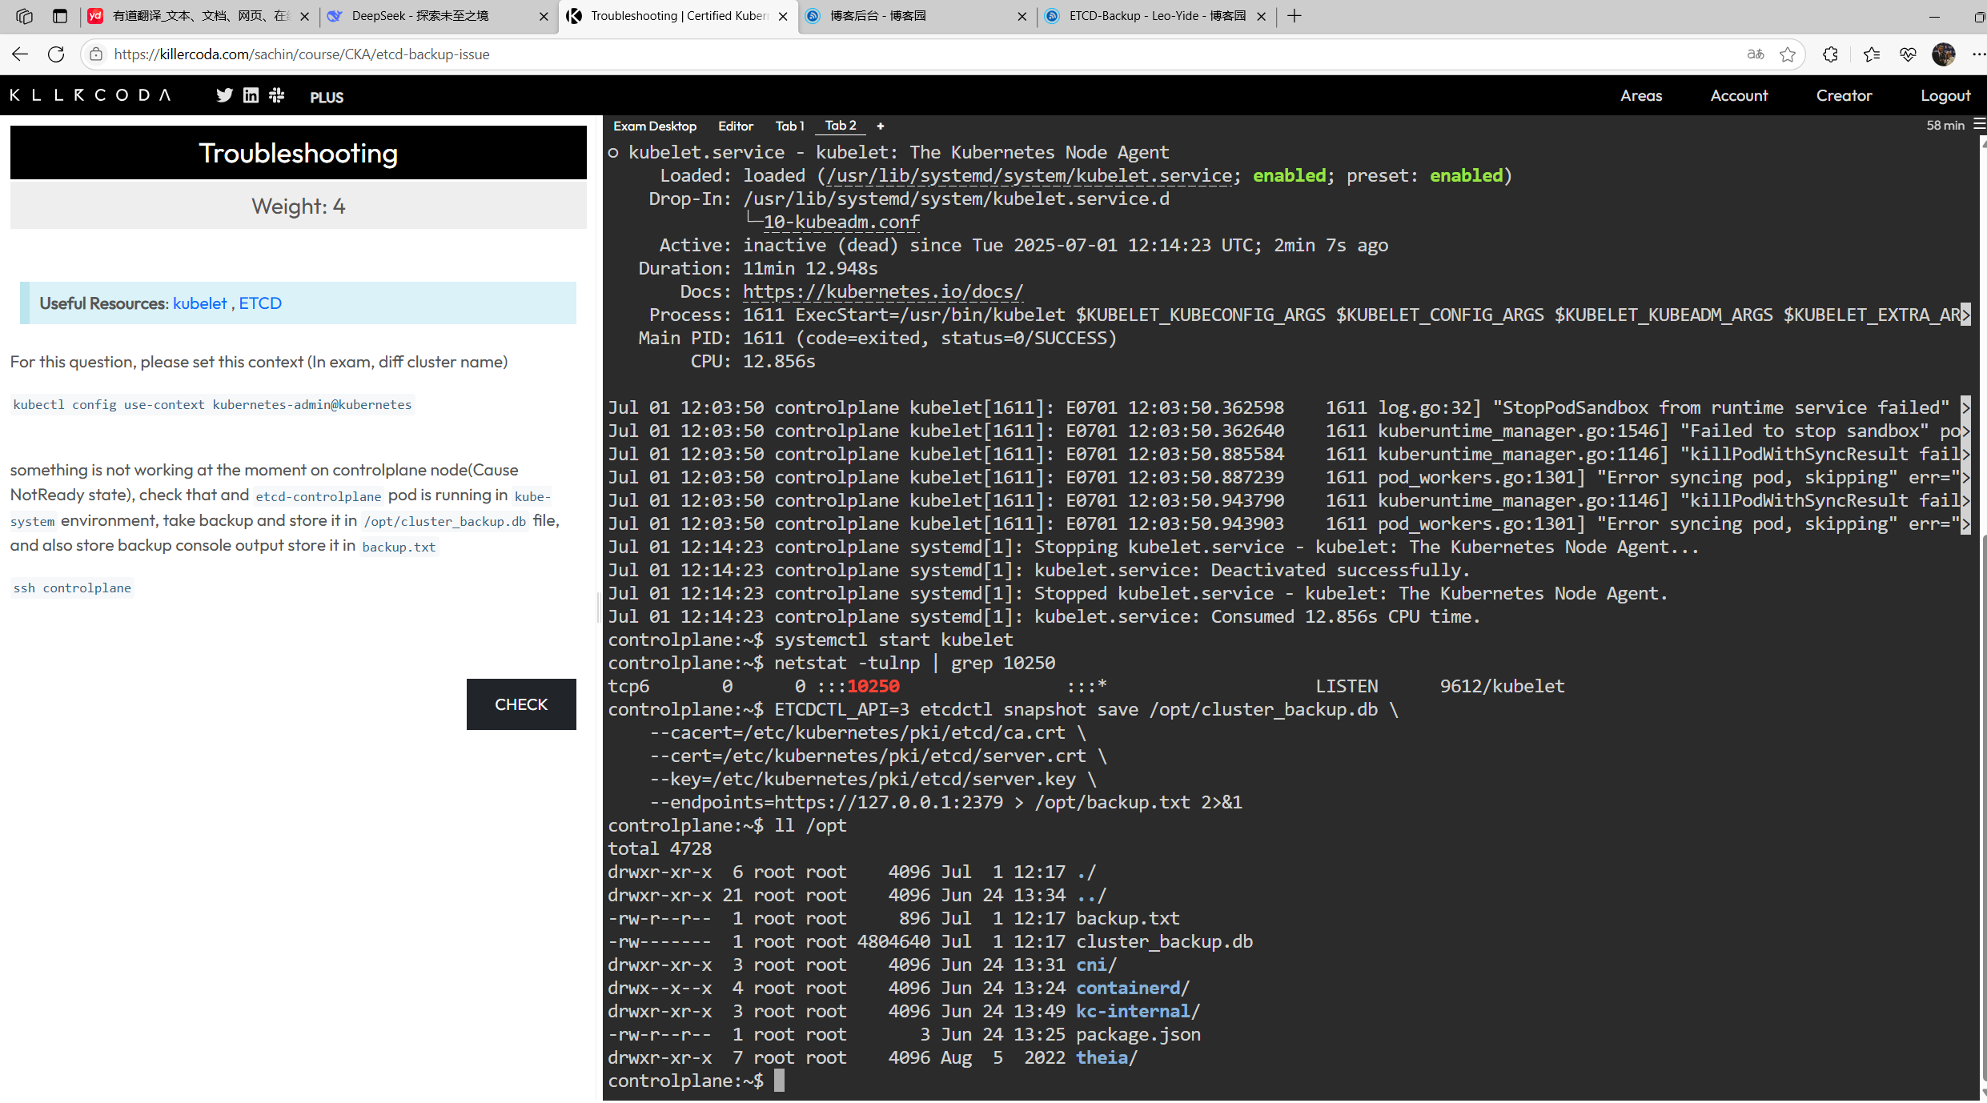This screenshot has width=1987, height=1103.
Task: Switch to DeepSeek browser tab
Action: point(420,16)
